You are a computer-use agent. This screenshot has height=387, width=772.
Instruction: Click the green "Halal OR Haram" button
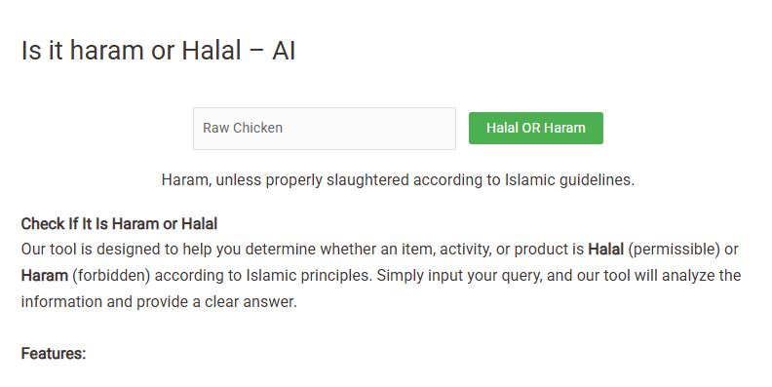pos(536,128)
